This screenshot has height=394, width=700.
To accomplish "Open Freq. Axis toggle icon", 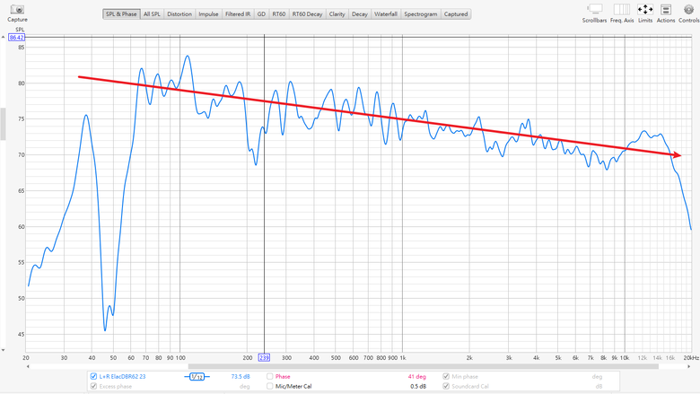I will click(x=622, y=9).
